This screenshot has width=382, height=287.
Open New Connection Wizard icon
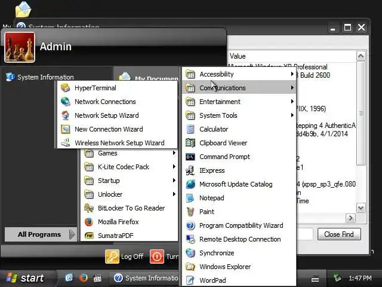click(x=65, y=129)
